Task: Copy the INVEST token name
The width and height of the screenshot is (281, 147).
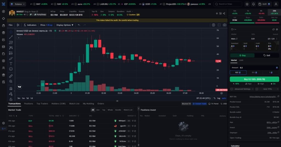Action: coord(37,12)
